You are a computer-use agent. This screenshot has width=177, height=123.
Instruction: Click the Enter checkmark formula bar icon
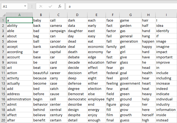[50, 6]
